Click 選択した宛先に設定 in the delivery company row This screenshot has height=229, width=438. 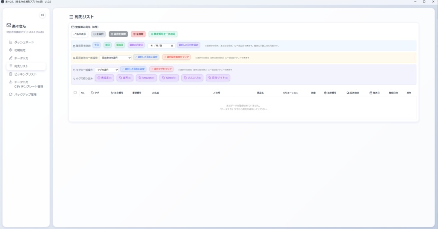click(146, 57)
